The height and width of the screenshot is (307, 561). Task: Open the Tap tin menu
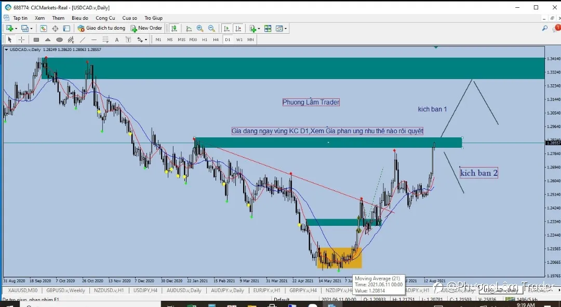pos(20,18)
